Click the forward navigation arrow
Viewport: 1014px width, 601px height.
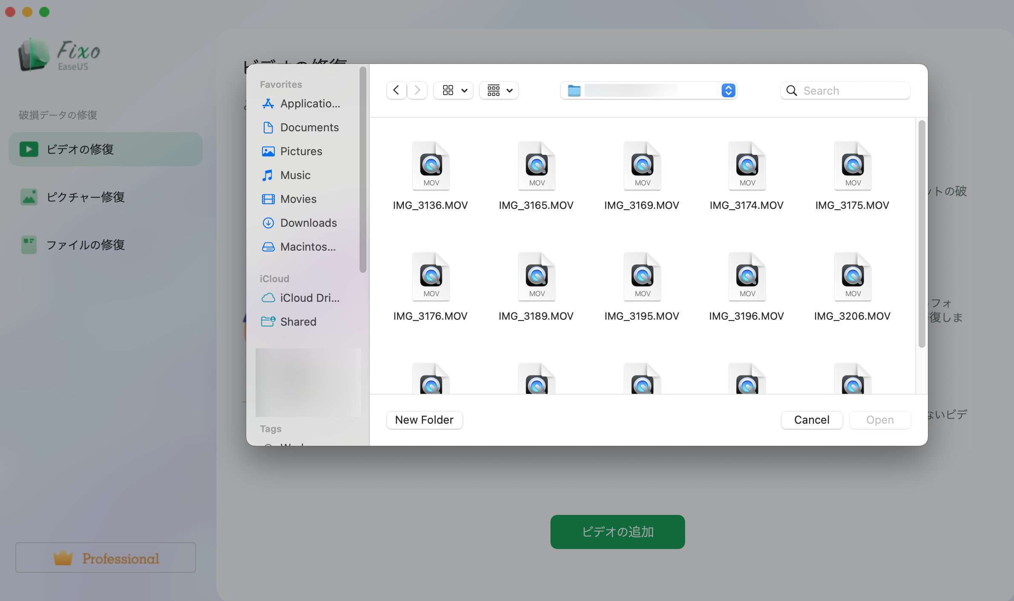pos(417,90)
